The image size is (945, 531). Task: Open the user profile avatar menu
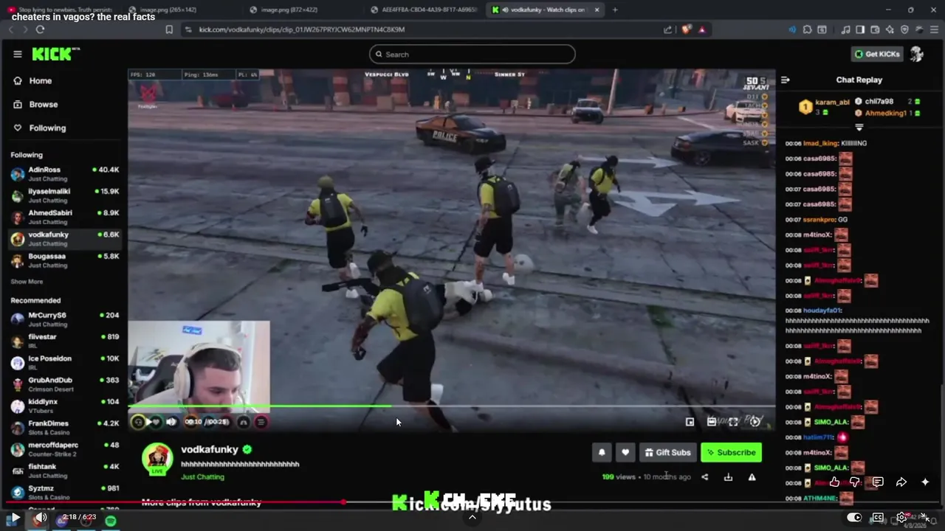917,54
